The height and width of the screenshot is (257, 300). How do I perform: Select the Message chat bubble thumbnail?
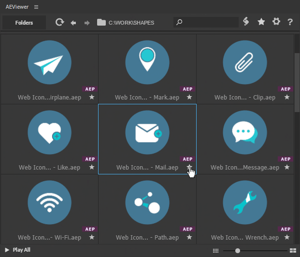[x=245, y=132]
